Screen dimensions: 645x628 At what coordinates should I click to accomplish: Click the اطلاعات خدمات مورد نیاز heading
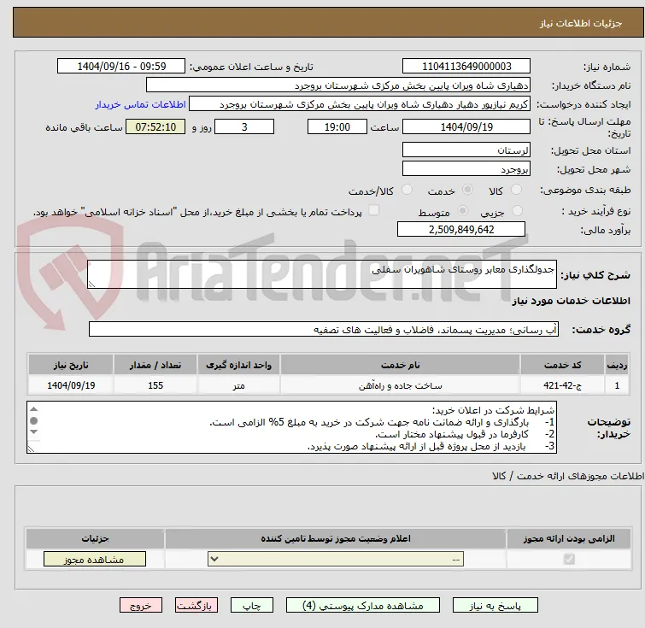click(x=571, y=301)
